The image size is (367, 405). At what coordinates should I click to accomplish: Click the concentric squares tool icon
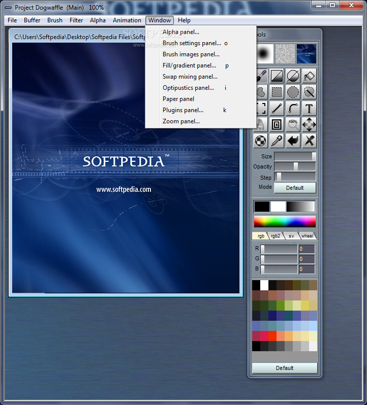tap(277, 124)
